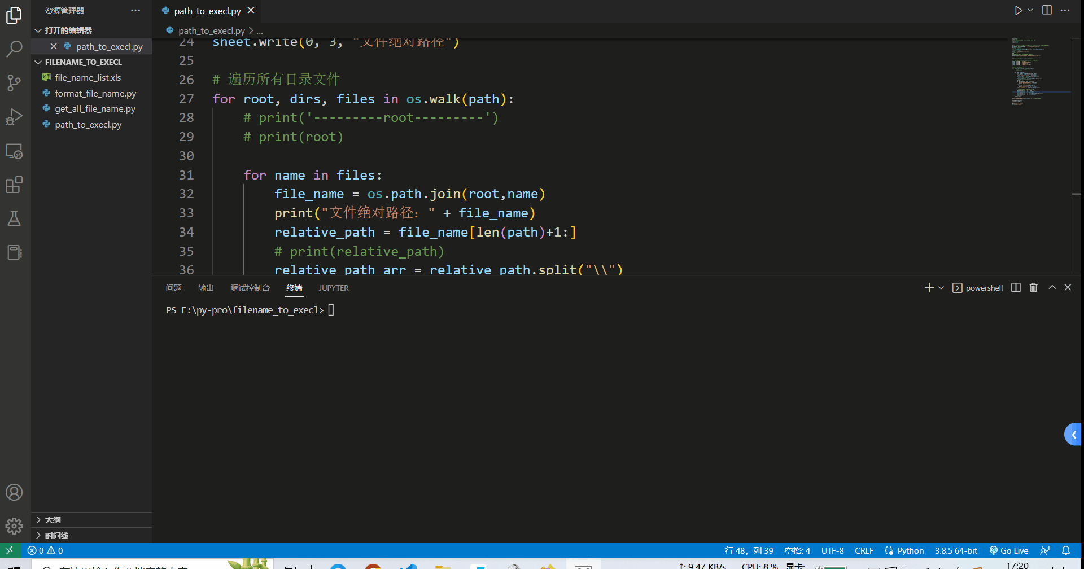Open the Run and Debug view
The height and width of the screenshot is (569, 1084).
(14, 117)
